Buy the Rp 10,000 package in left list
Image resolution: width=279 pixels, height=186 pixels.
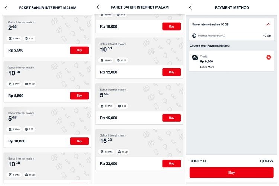pyautogui.click(x=79, y=141)
